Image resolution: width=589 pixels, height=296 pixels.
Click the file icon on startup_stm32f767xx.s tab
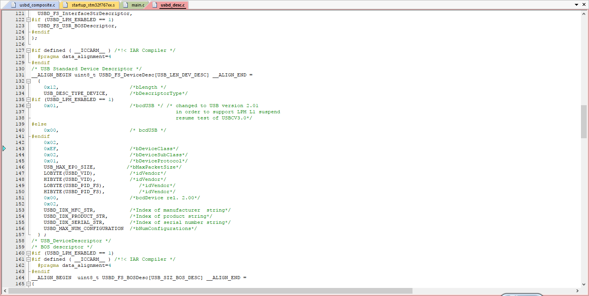[66, 5]
